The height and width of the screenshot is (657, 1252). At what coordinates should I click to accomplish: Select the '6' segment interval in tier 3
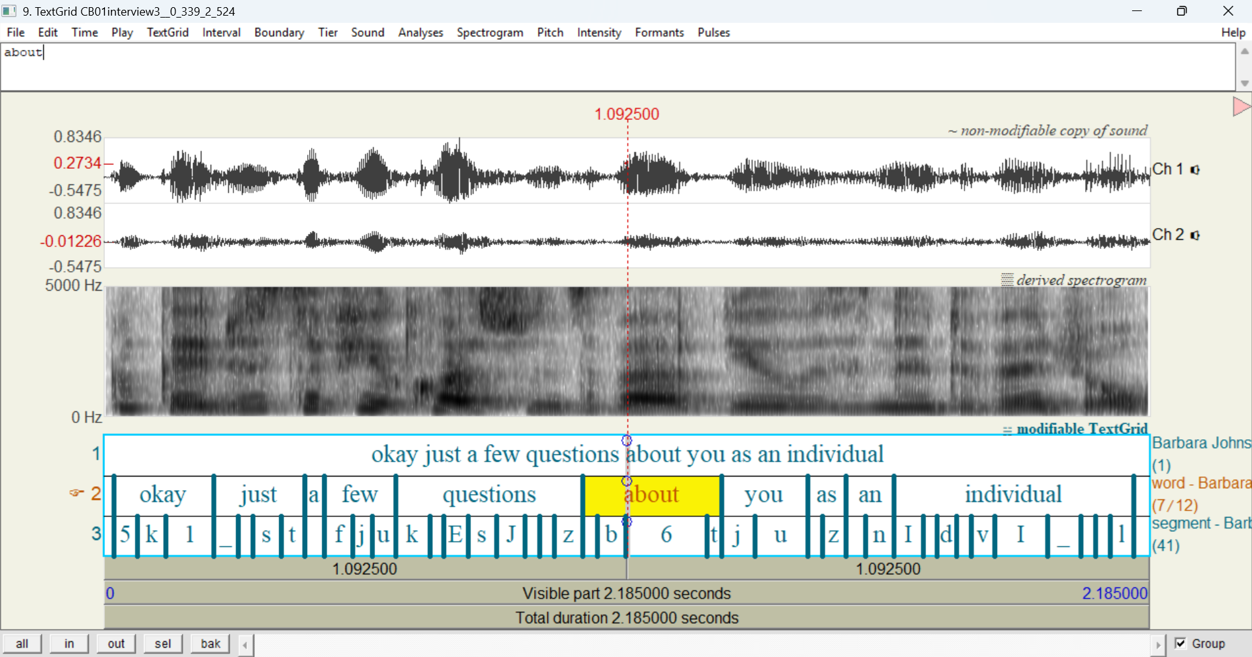[x=666, y=535]
